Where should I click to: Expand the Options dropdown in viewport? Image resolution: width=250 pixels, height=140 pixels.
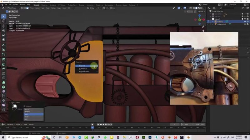[x=201, y=12]
